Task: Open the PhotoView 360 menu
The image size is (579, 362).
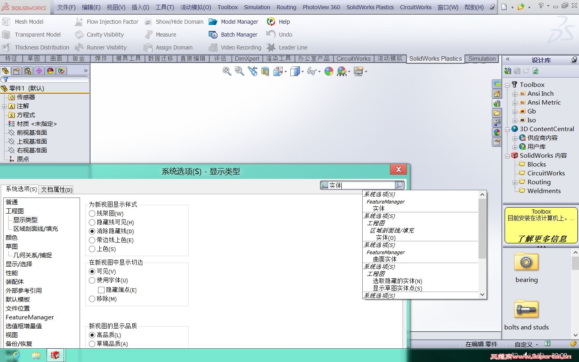Action: pos(321,7)
